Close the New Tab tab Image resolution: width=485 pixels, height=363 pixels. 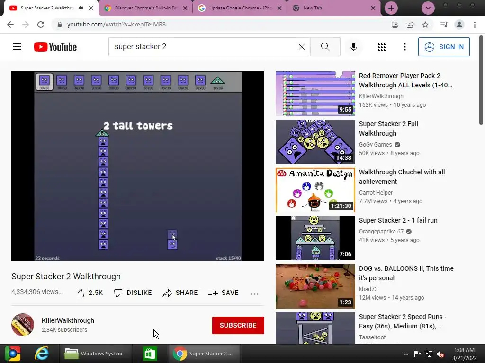click(373, 8)
